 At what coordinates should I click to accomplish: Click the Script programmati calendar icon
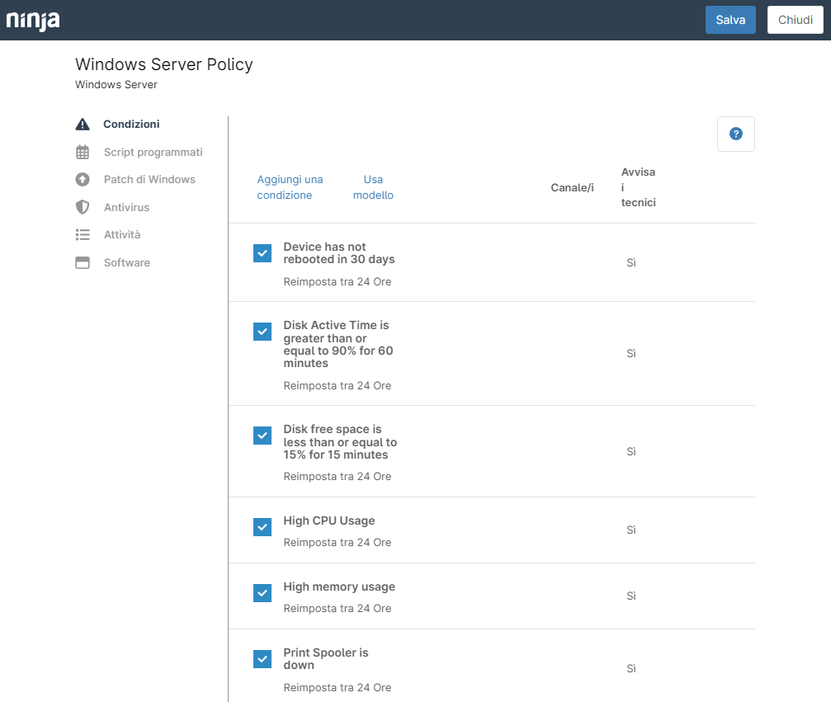pos(83,152)
